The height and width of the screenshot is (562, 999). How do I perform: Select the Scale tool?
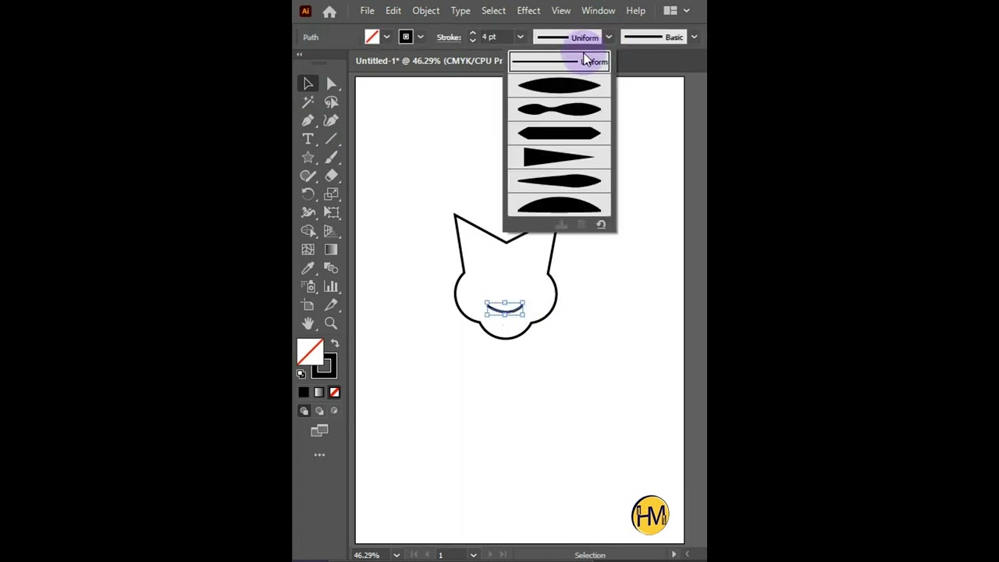(x=331, y=194)
